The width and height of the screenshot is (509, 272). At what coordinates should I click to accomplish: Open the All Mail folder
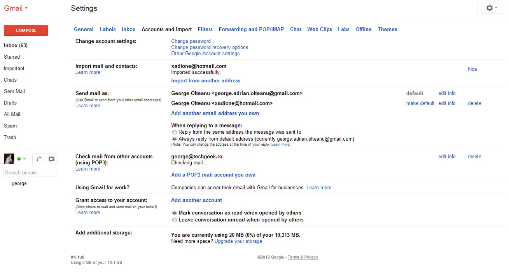pos(12,114)
